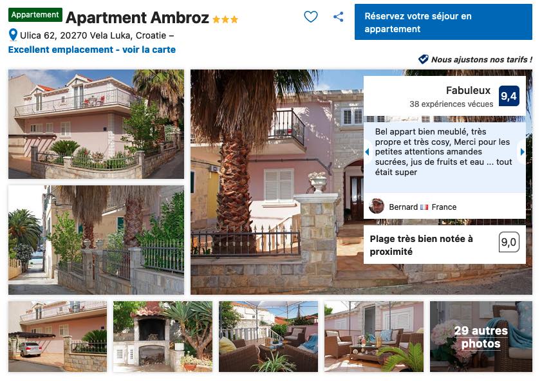
Task: Open photo of alley with palm trees
Action: (96, 240)
